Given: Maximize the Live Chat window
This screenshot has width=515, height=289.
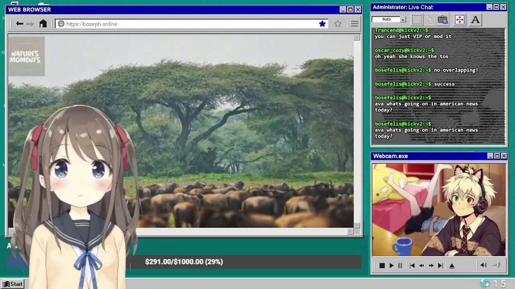Looking at the screenshot, I should (x=496, y=7).
